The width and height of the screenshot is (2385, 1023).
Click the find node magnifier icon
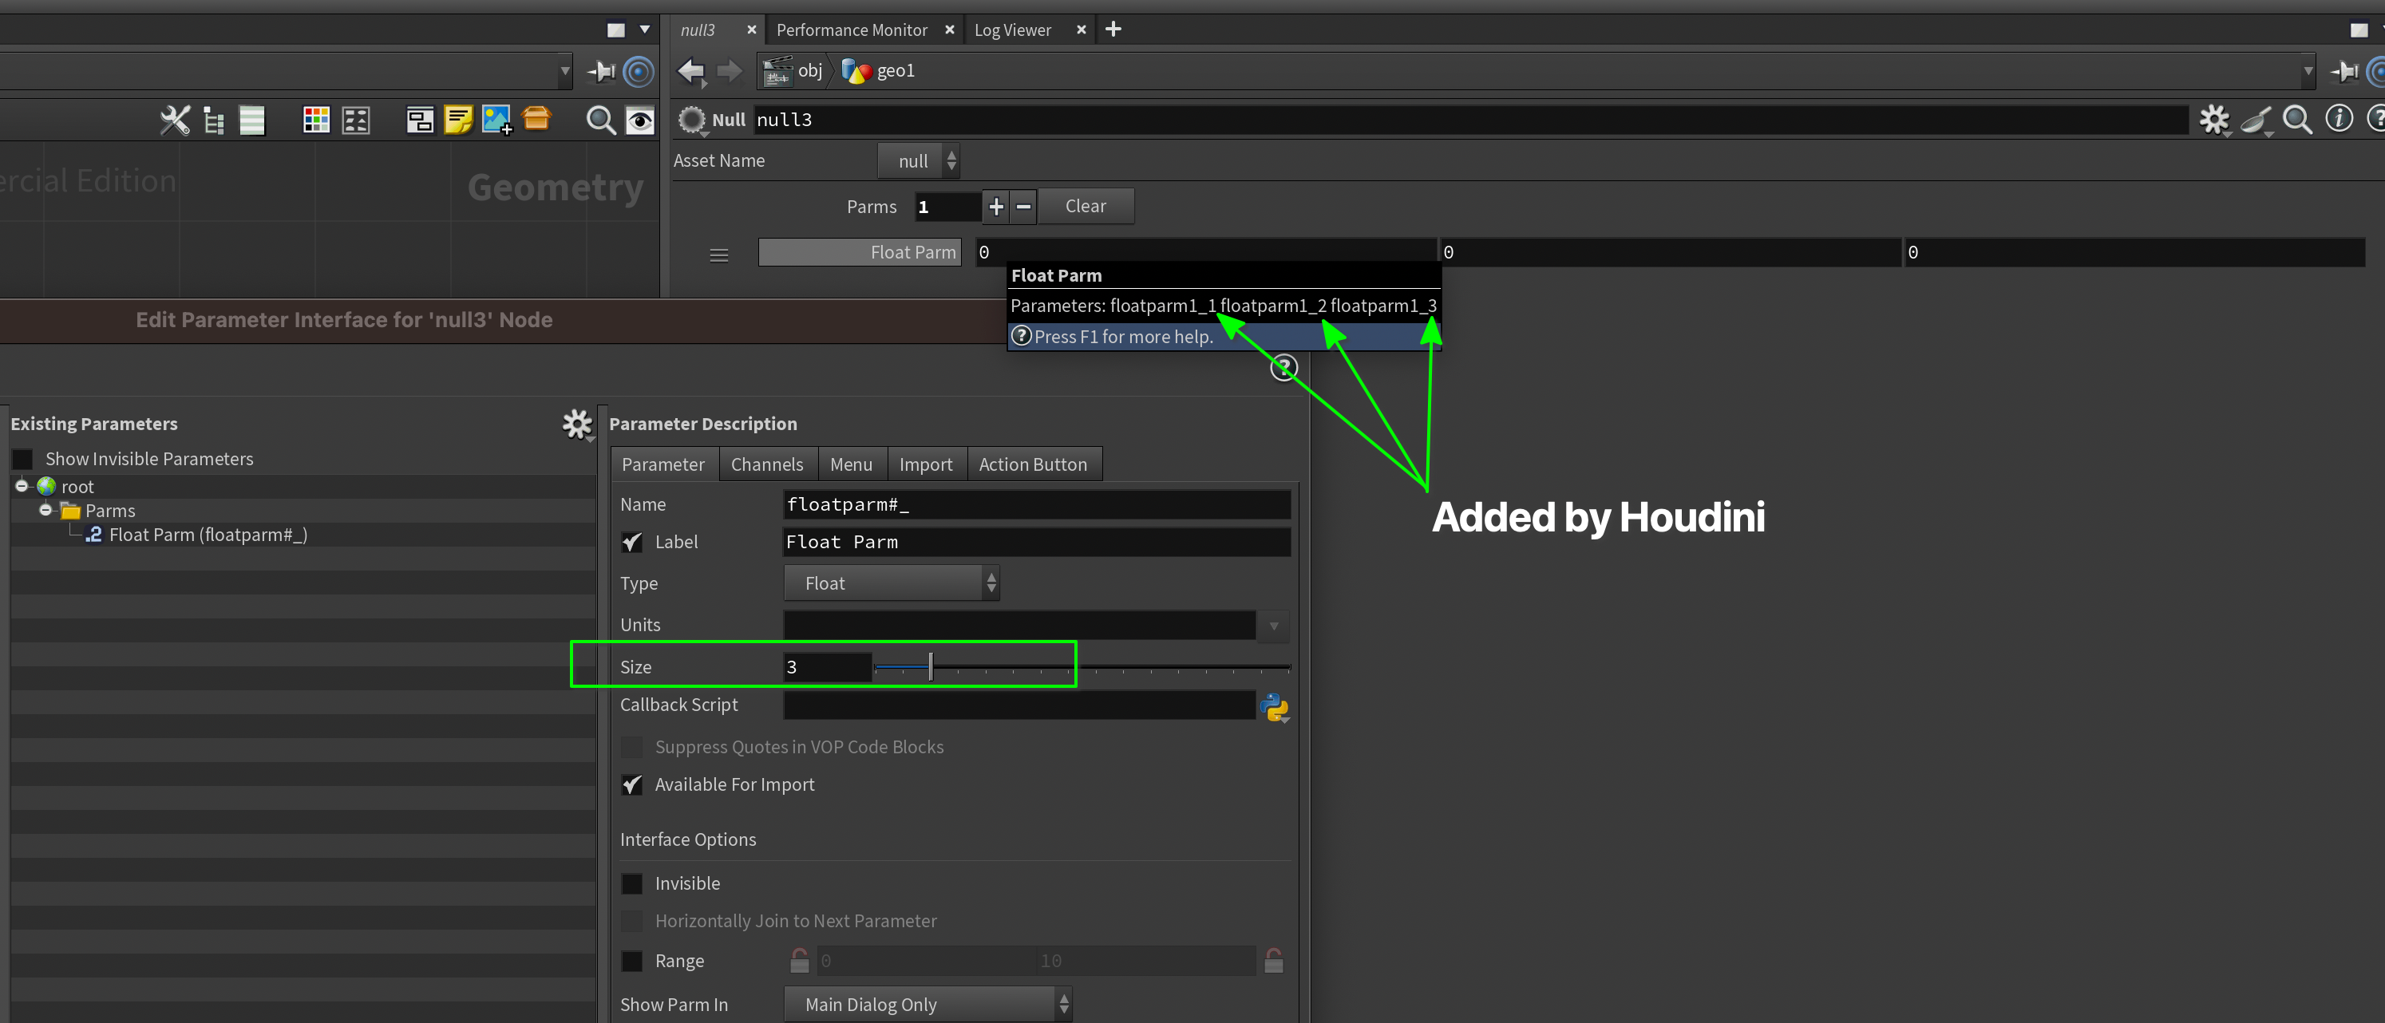(600, 120)
